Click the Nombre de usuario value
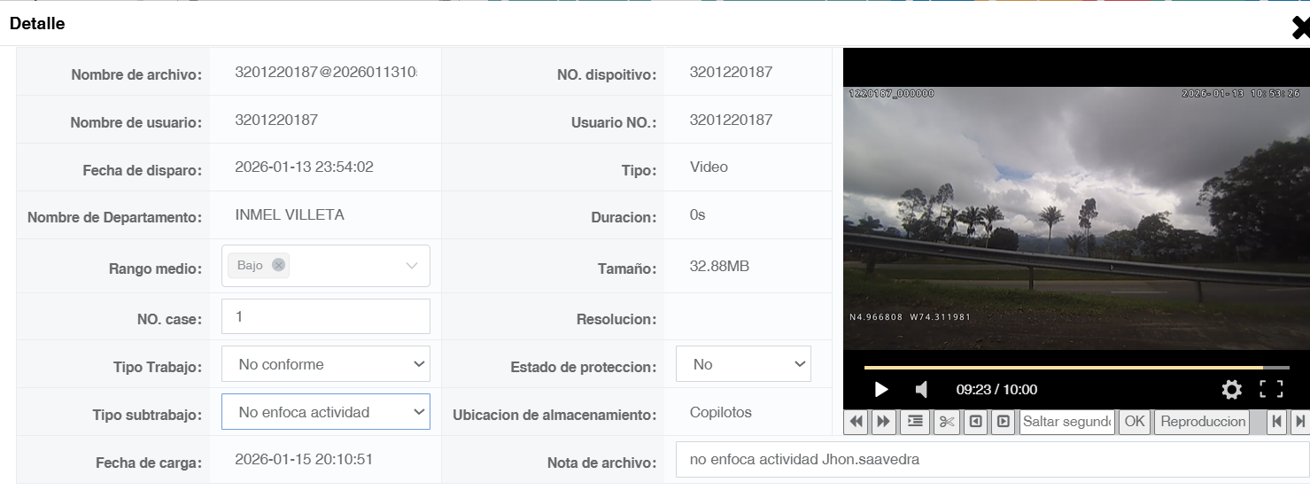Viewport: 1310px width, 490px height. click(276, 120)
